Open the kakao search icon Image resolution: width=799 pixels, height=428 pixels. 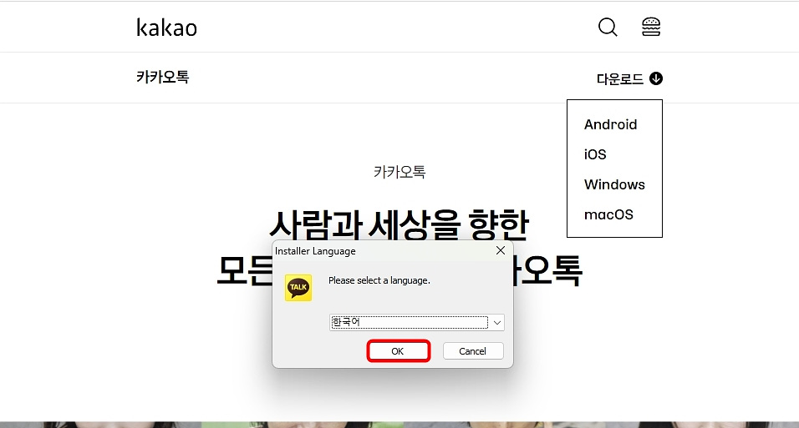coord(608,27)
